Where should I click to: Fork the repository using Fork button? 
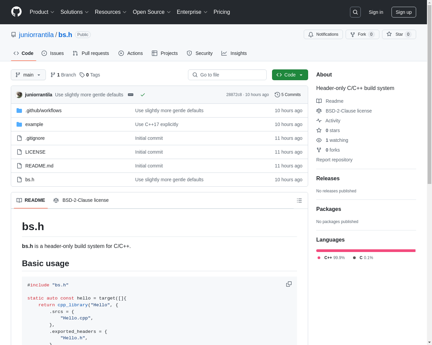pyautogui.click(x=362, y=34)
